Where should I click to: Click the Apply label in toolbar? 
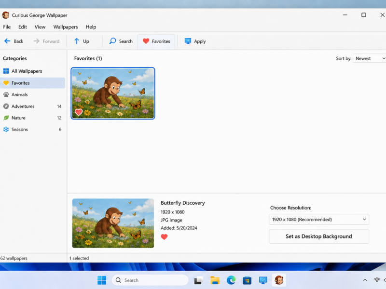[200, 41]
